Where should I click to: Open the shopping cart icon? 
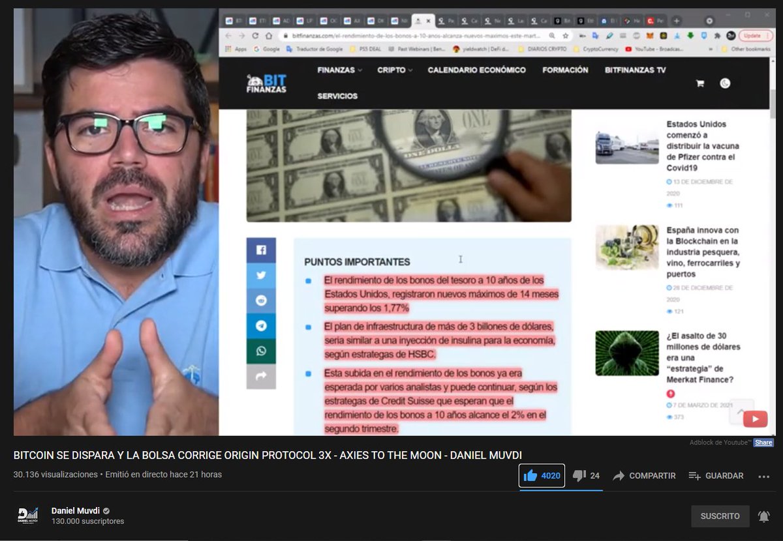(x=700, y=83)
